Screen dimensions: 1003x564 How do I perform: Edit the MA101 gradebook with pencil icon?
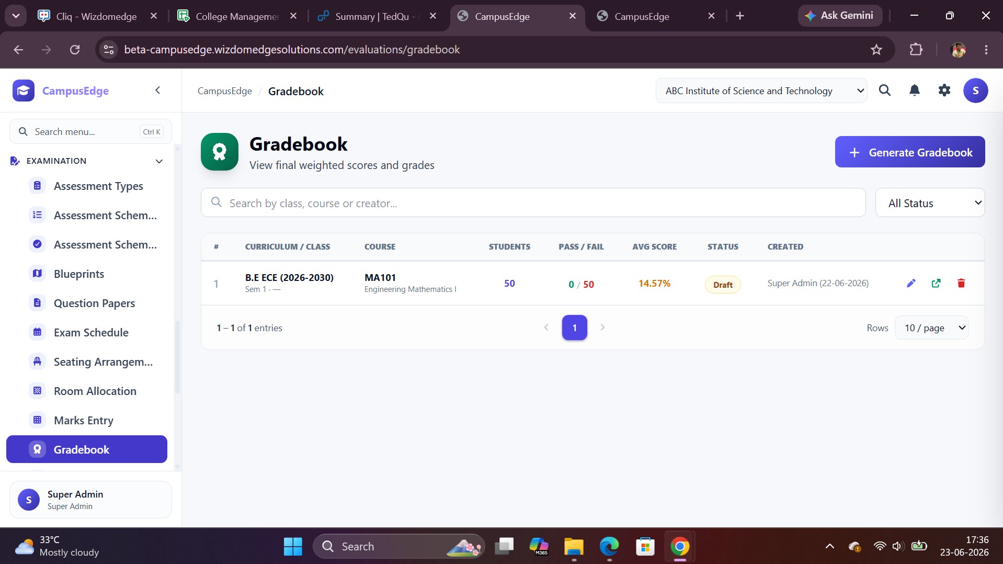(x=911, y=283)
